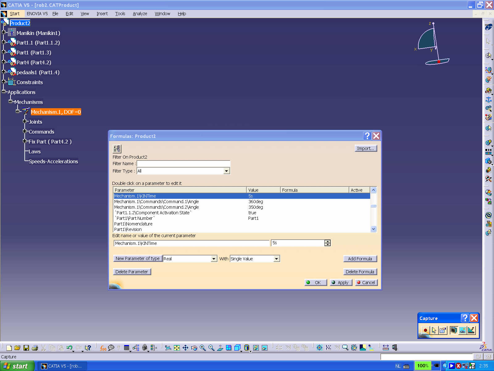Click the Delete Parameter button
The image size is (494, 371).
132,272
